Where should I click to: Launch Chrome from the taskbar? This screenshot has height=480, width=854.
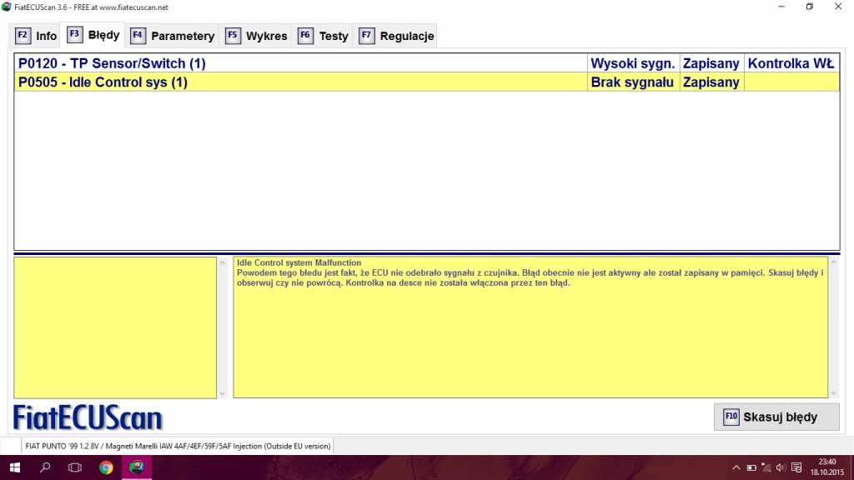[x=106, y=467]
